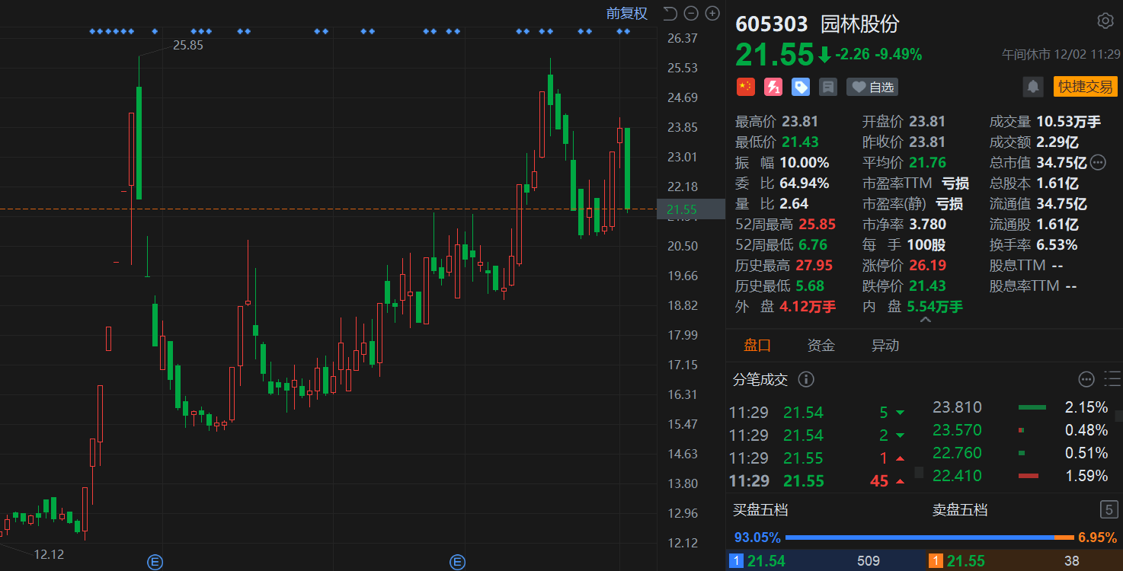
Task: Click the 快捷交易 button
Action: [x=1085, y=87]
